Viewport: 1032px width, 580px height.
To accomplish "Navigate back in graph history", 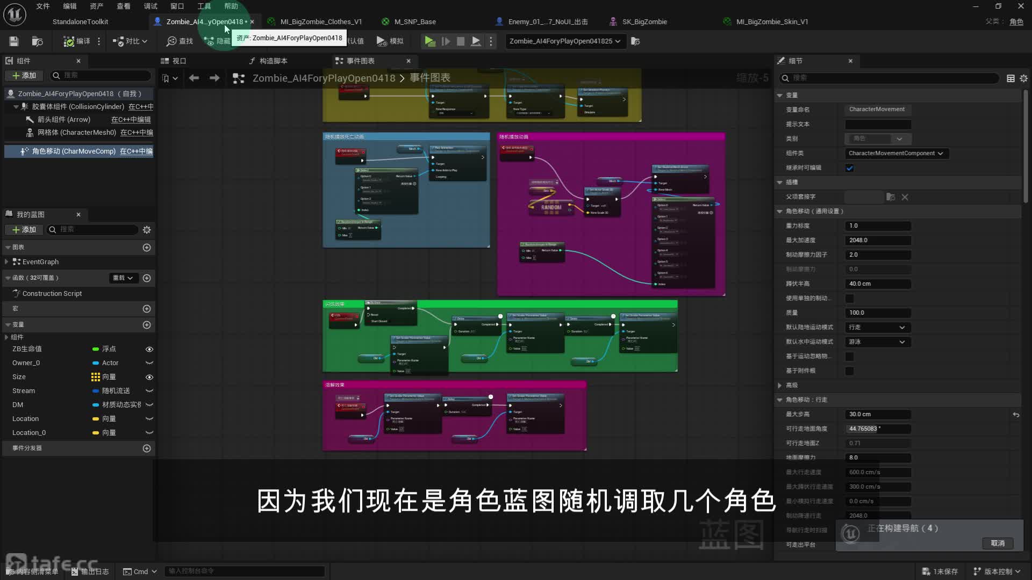I will (194, 78).
